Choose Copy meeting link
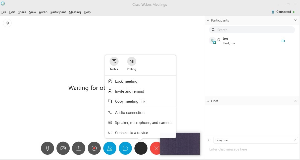Viewport: 300px width, 160px height. point(130,101)
